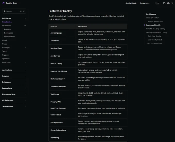Expand the Applications section chevron
The width and height of the screenshot is (175, 142).
(x=25, y=70)
